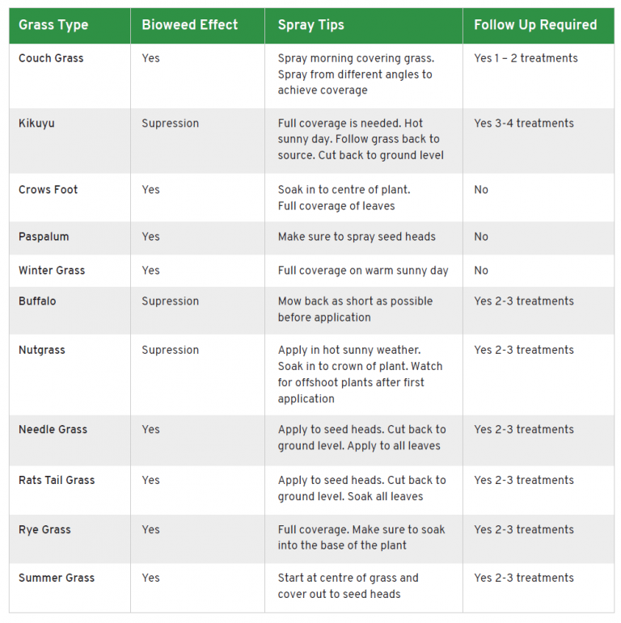Select the Summer Grass row label
Screen dimensions: 621x623
[57, 578]
